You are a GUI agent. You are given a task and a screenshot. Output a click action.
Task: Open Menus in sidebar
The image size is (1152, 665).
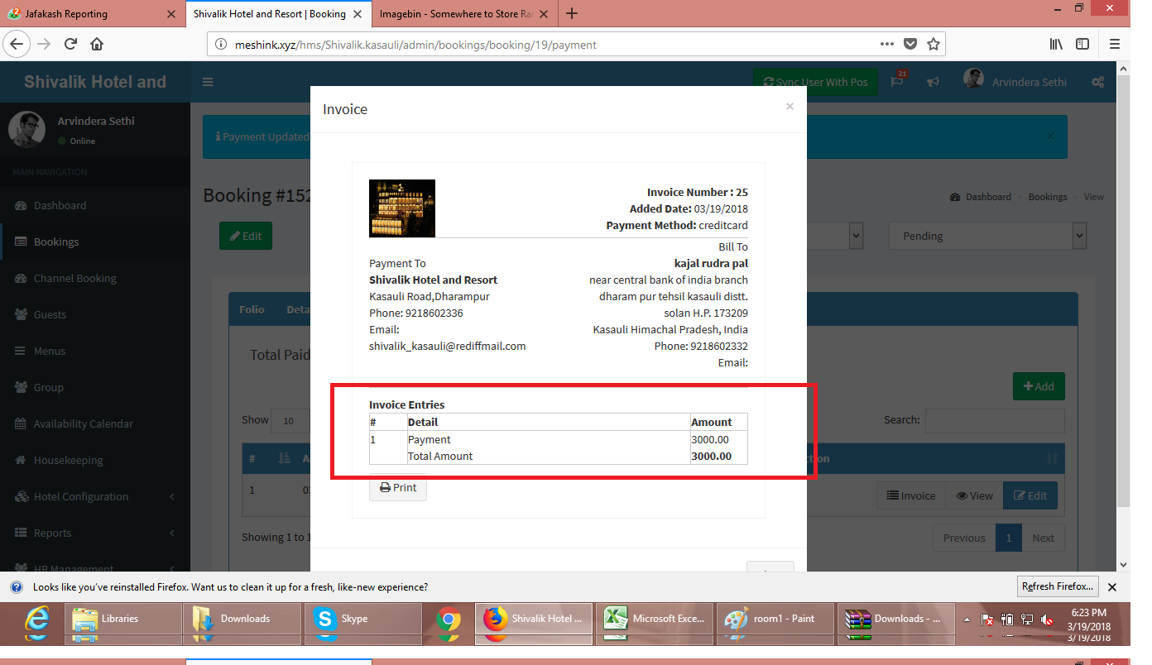[x=95, y=351]
